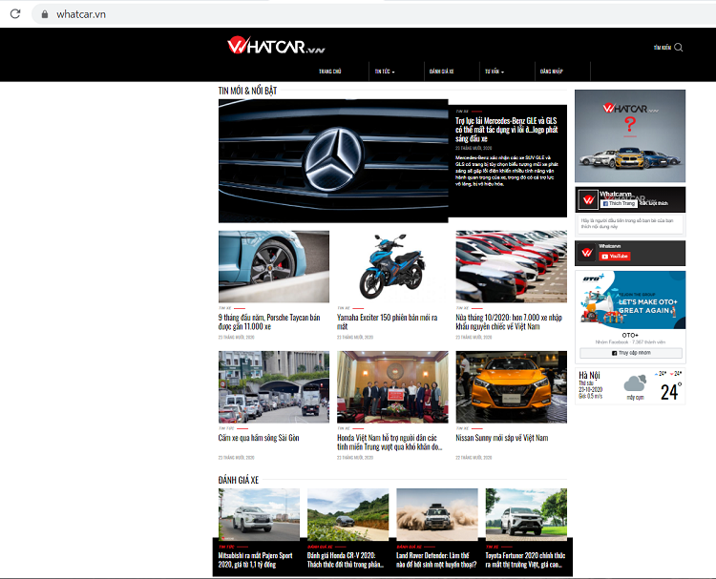This screenshot has height=579, width=716.
Task: Click the Facebook 'Thích Trang' like button
Action: point(618,203)
